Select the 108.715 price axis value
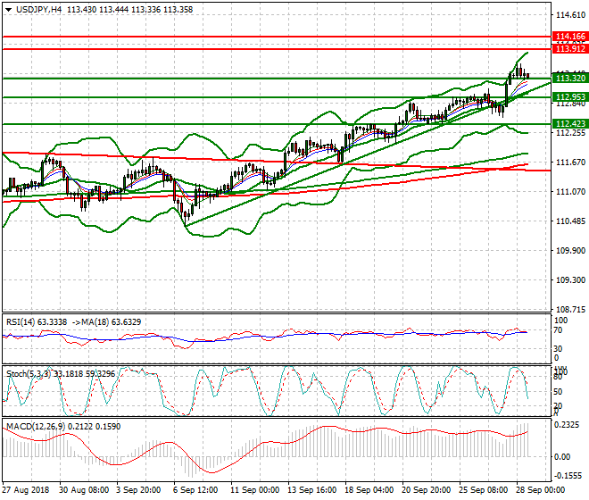 pos(570,310)
